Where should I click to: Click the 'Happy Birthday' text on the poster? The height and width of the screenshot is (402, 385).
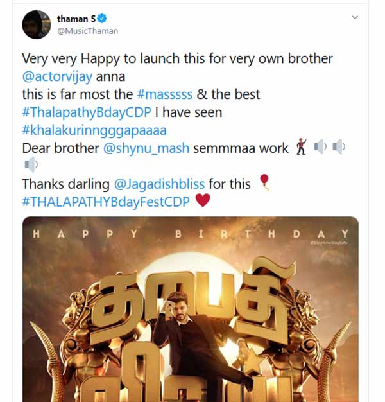pos(191,234)
